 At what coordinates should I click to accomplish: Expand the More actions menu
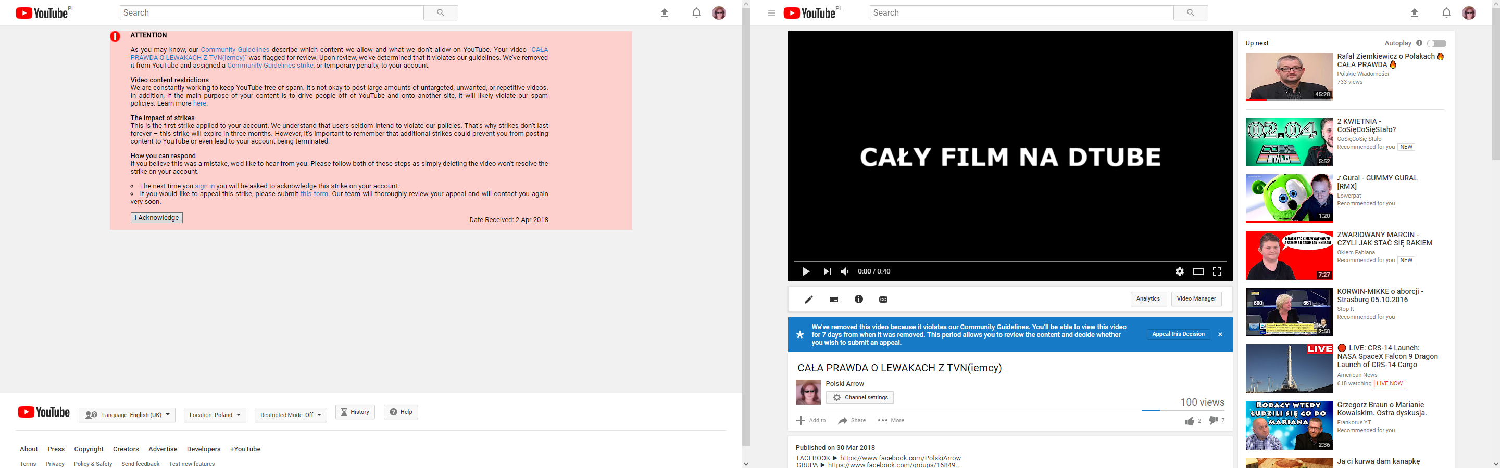click(x=891, y=420)
